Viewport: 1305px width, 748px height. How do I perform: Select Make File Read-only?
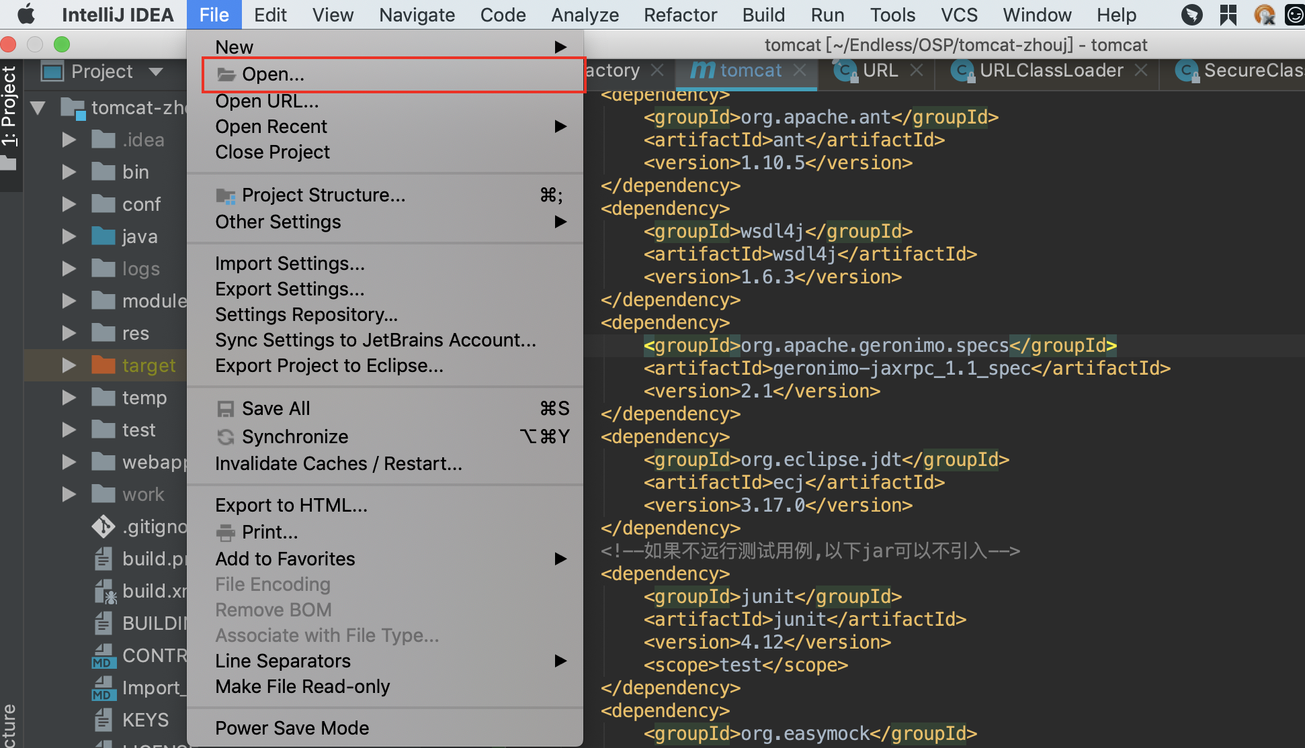pos(386,687)
